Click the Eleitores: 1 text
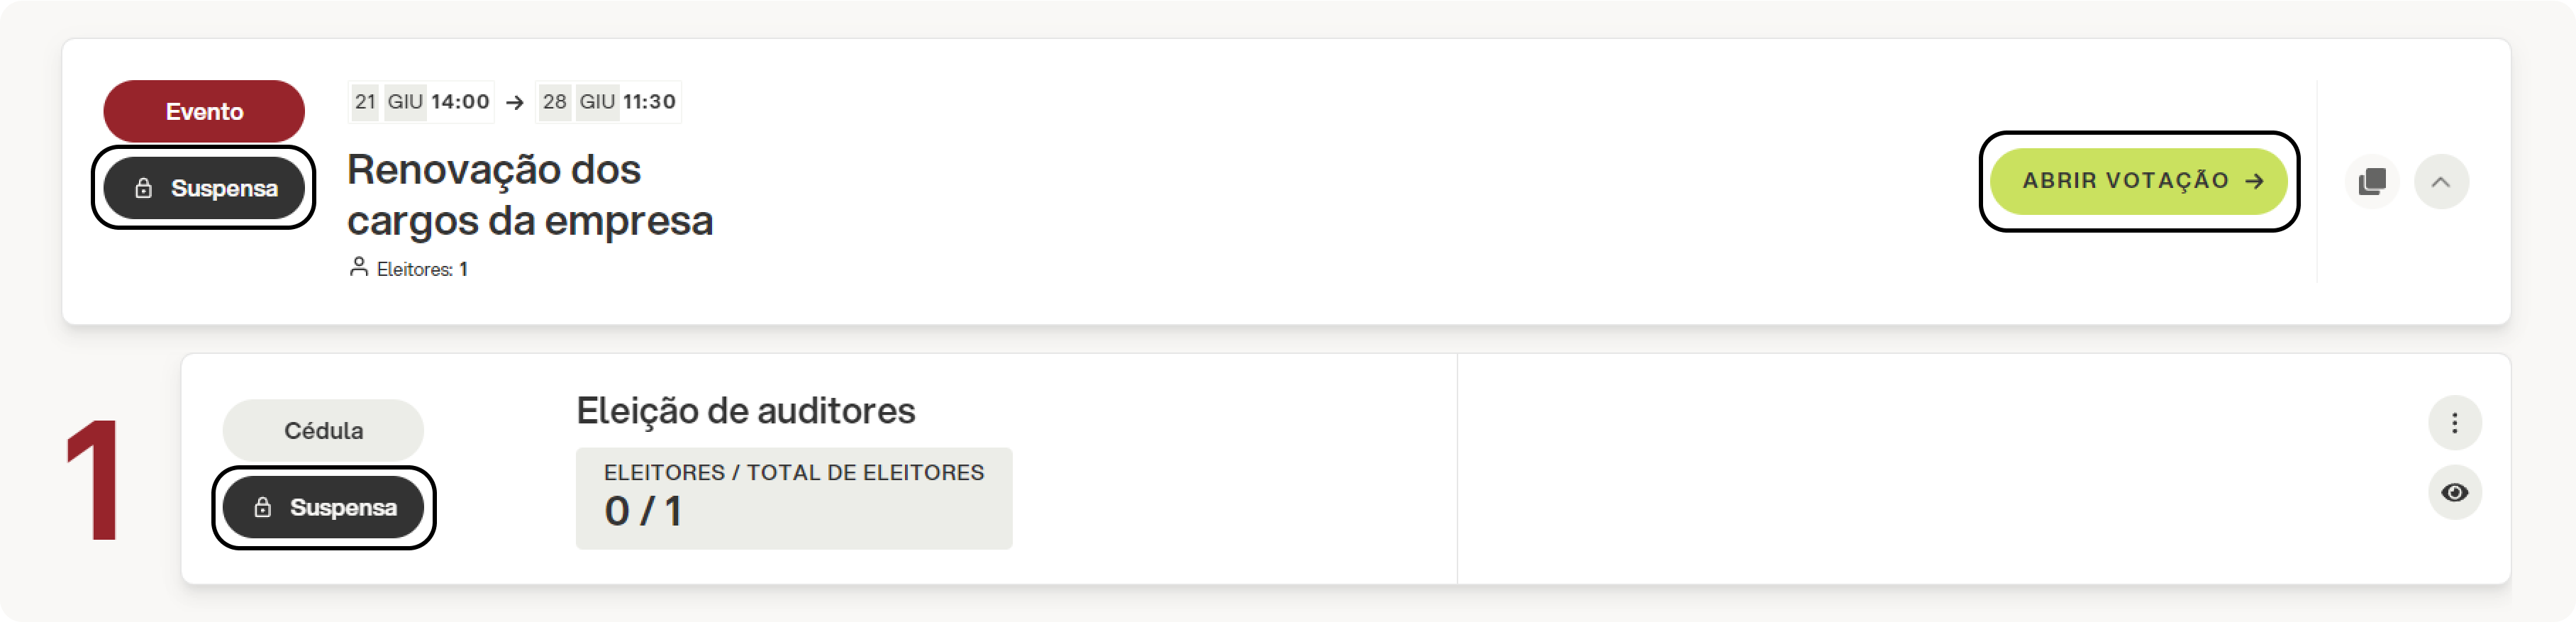2576x622 pixels. pyautogui.click(x=422, y=269)
